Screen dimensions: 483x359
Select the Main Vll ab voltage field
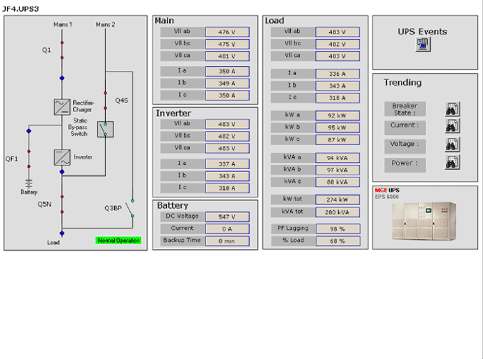coord(228,32)
